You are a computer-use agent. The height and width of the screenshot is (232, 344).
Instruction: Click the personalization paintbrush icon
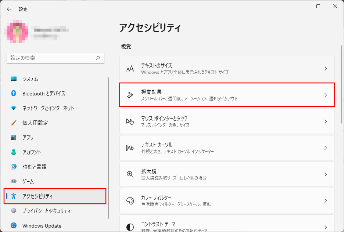14,123
